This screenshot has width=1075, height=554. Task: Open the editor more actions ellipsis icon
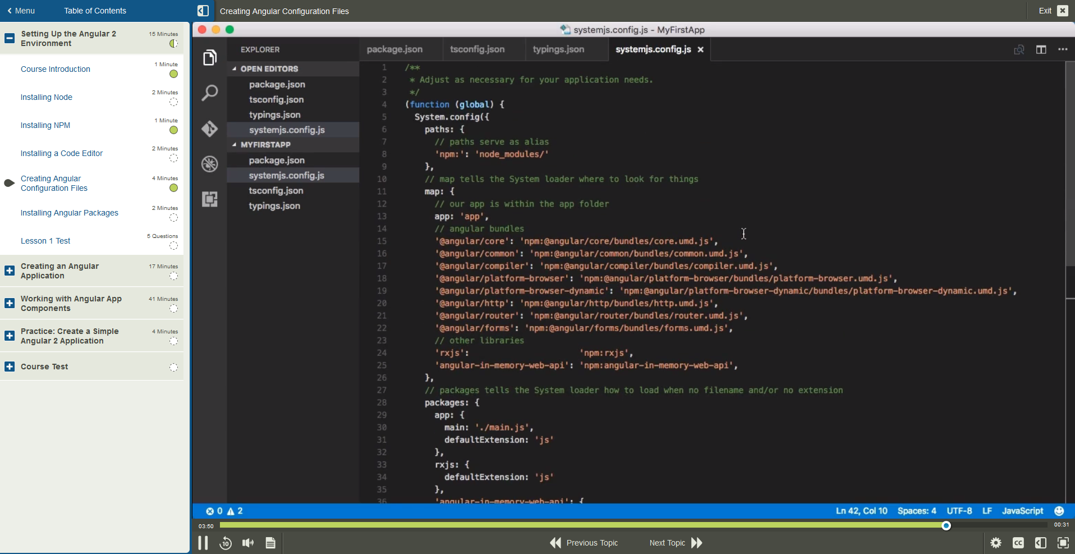coord(1063,49)
